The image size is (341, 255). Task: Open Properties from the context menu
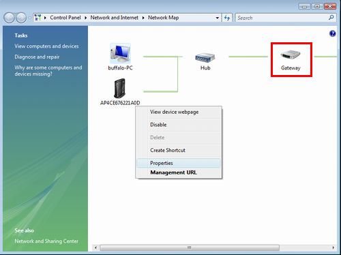(x=179, y=163)
